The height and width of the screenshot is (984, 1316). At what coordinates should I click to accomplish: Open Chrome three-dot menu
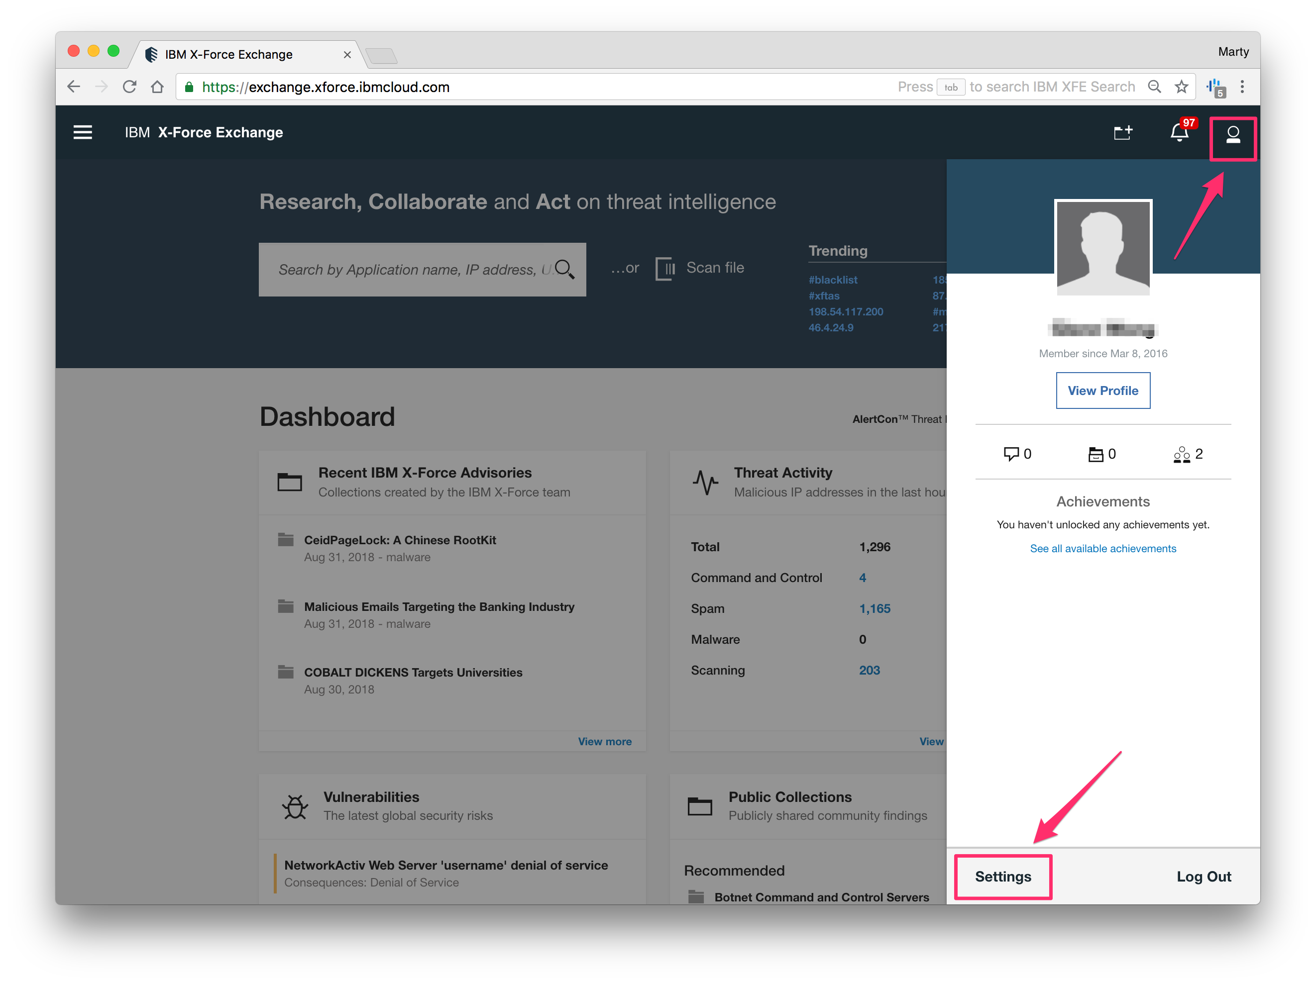(x=1242, y=87)
